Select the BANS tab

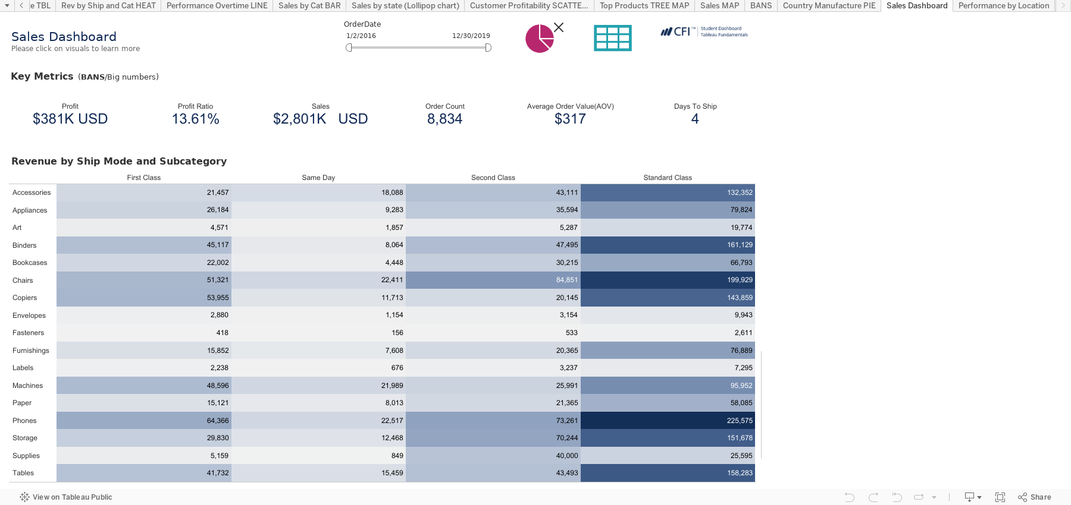[x=761, y=5]
